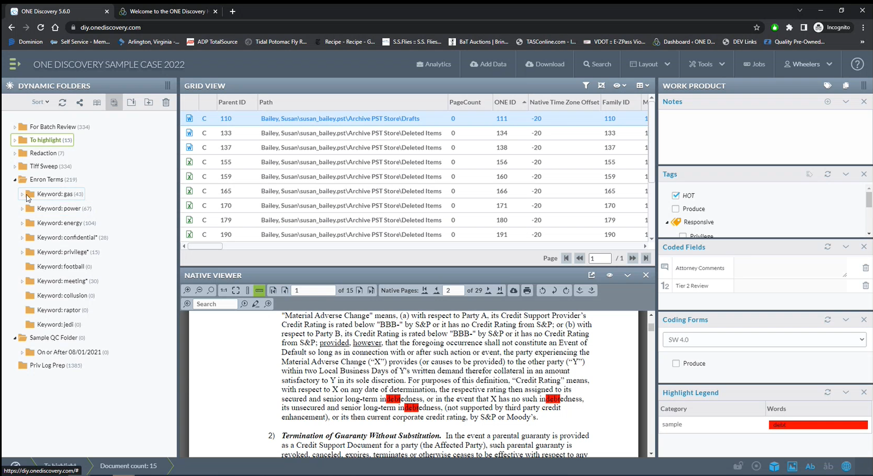
Task: Click the tag icon in Work Product header
Action: point(827,86)
